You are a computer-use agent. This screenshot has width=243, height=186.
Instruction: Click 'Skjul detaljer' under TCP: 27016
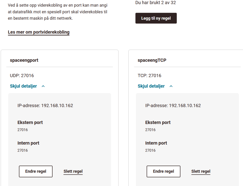(x=151, y=86)
